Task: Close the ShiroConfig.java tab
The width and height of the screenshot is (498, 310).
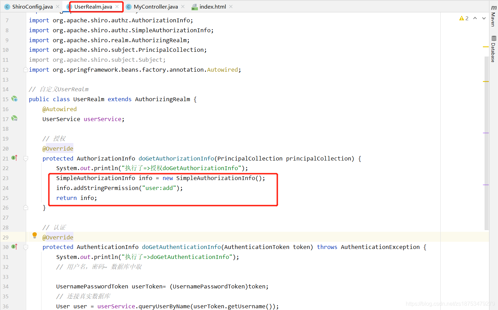Action: (58, 7)
